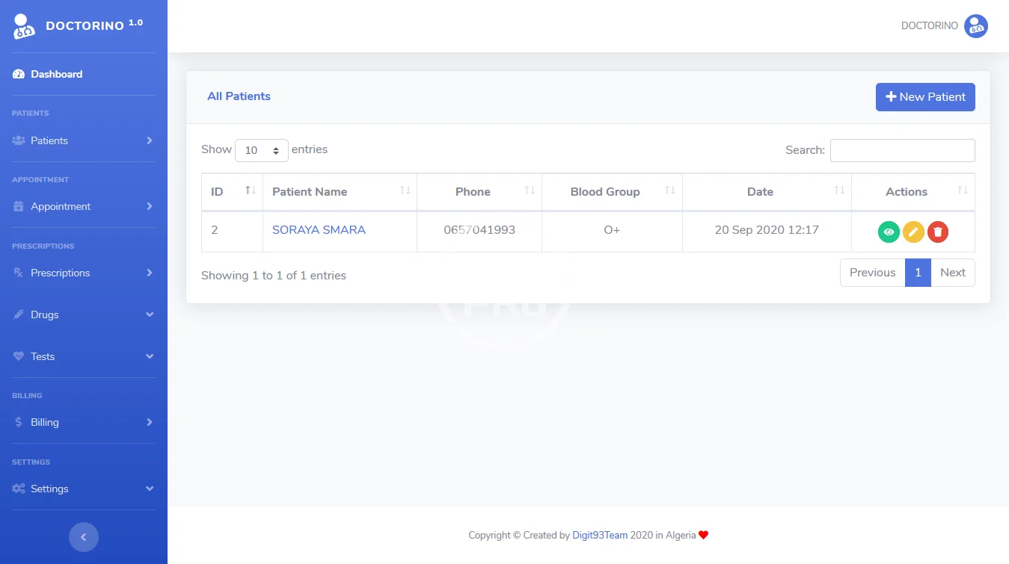Click the heart icon in footer
Viewport: 1009px width, 564px height.
(703, 535)
